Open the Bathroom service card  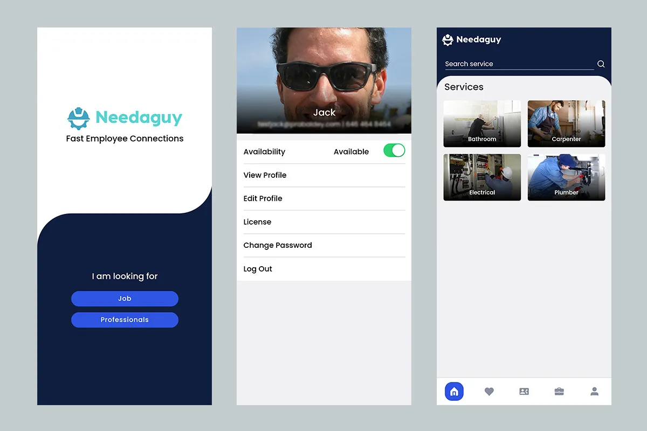tap(482, 123)
